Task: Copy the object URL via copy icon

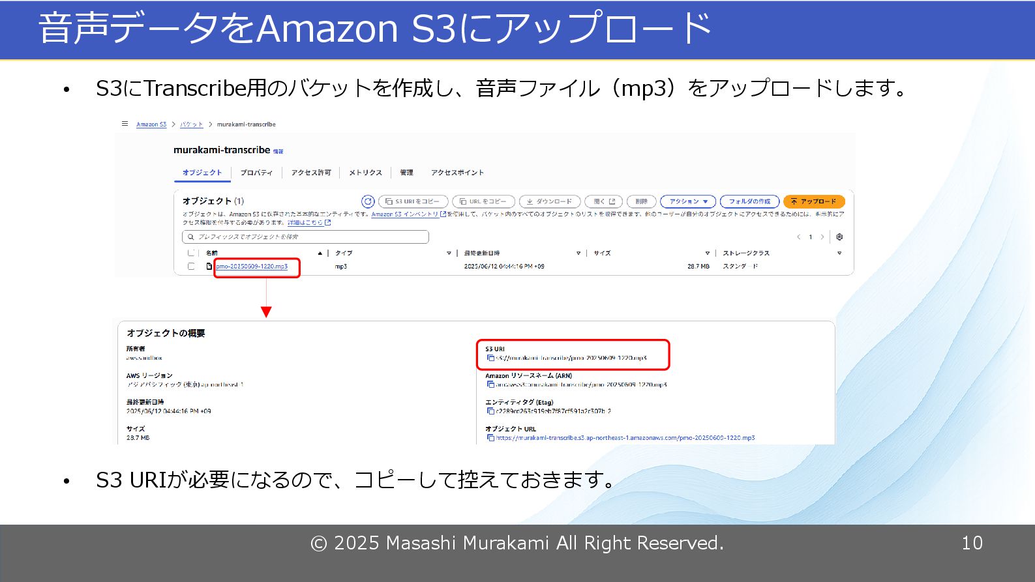Action: point(490,438)
